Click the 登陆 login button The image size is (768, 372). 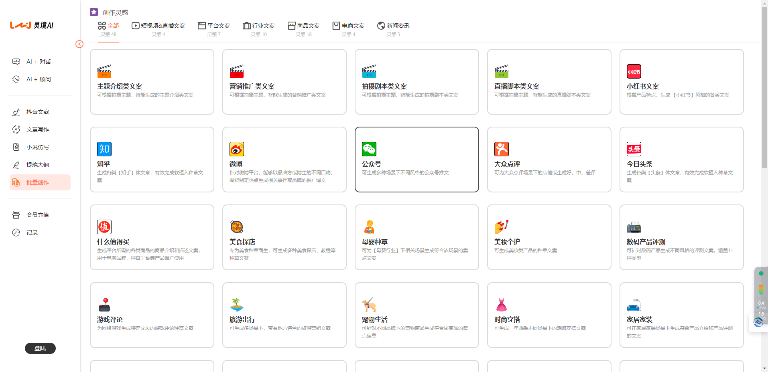pos(40,348)
